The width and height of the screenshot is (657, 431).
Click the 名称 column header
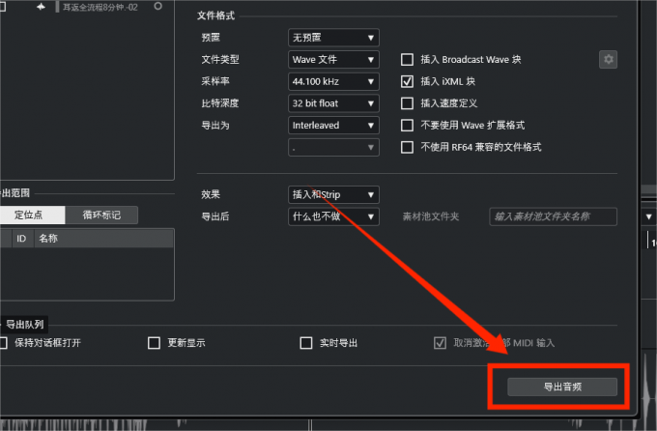coord(103,238)
